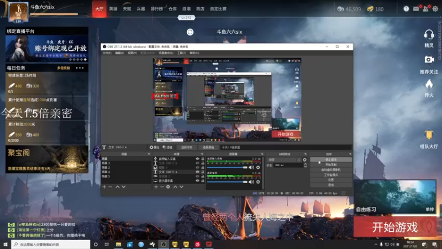
Task: Move scene up with arrow icon
Action: [118, 187]
